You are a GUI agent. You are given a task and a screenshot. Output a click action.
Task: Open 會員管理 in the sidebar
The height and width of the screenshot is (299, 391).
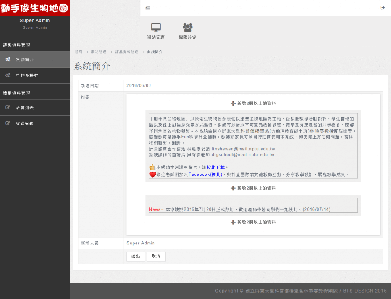pos(35,123)
